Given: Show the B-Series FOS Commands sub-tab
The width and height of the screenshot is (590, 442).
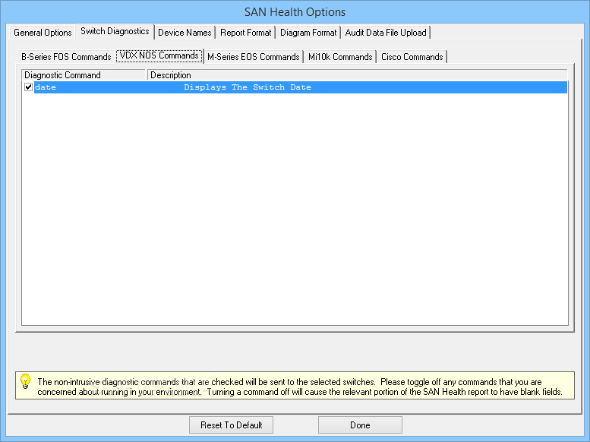Looking at the screenshot, I should pos(66,57).
